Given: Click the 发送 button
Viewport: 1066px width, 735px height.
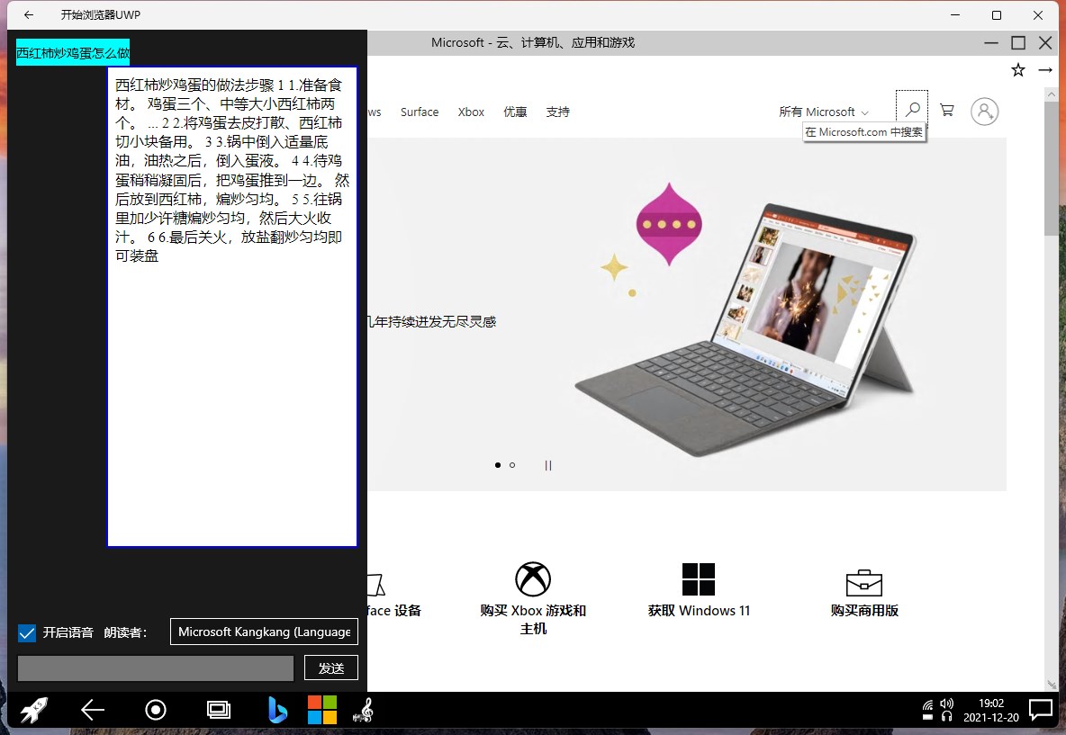Looking at the screenshot, I should [x=331, y=668].
